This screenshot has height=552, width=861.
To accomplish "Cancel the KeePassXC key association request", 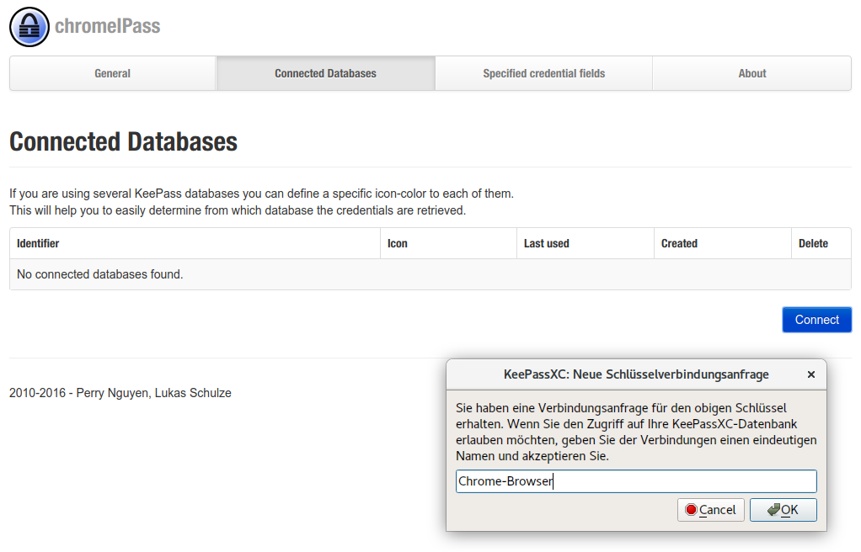I will pos(710,510).
